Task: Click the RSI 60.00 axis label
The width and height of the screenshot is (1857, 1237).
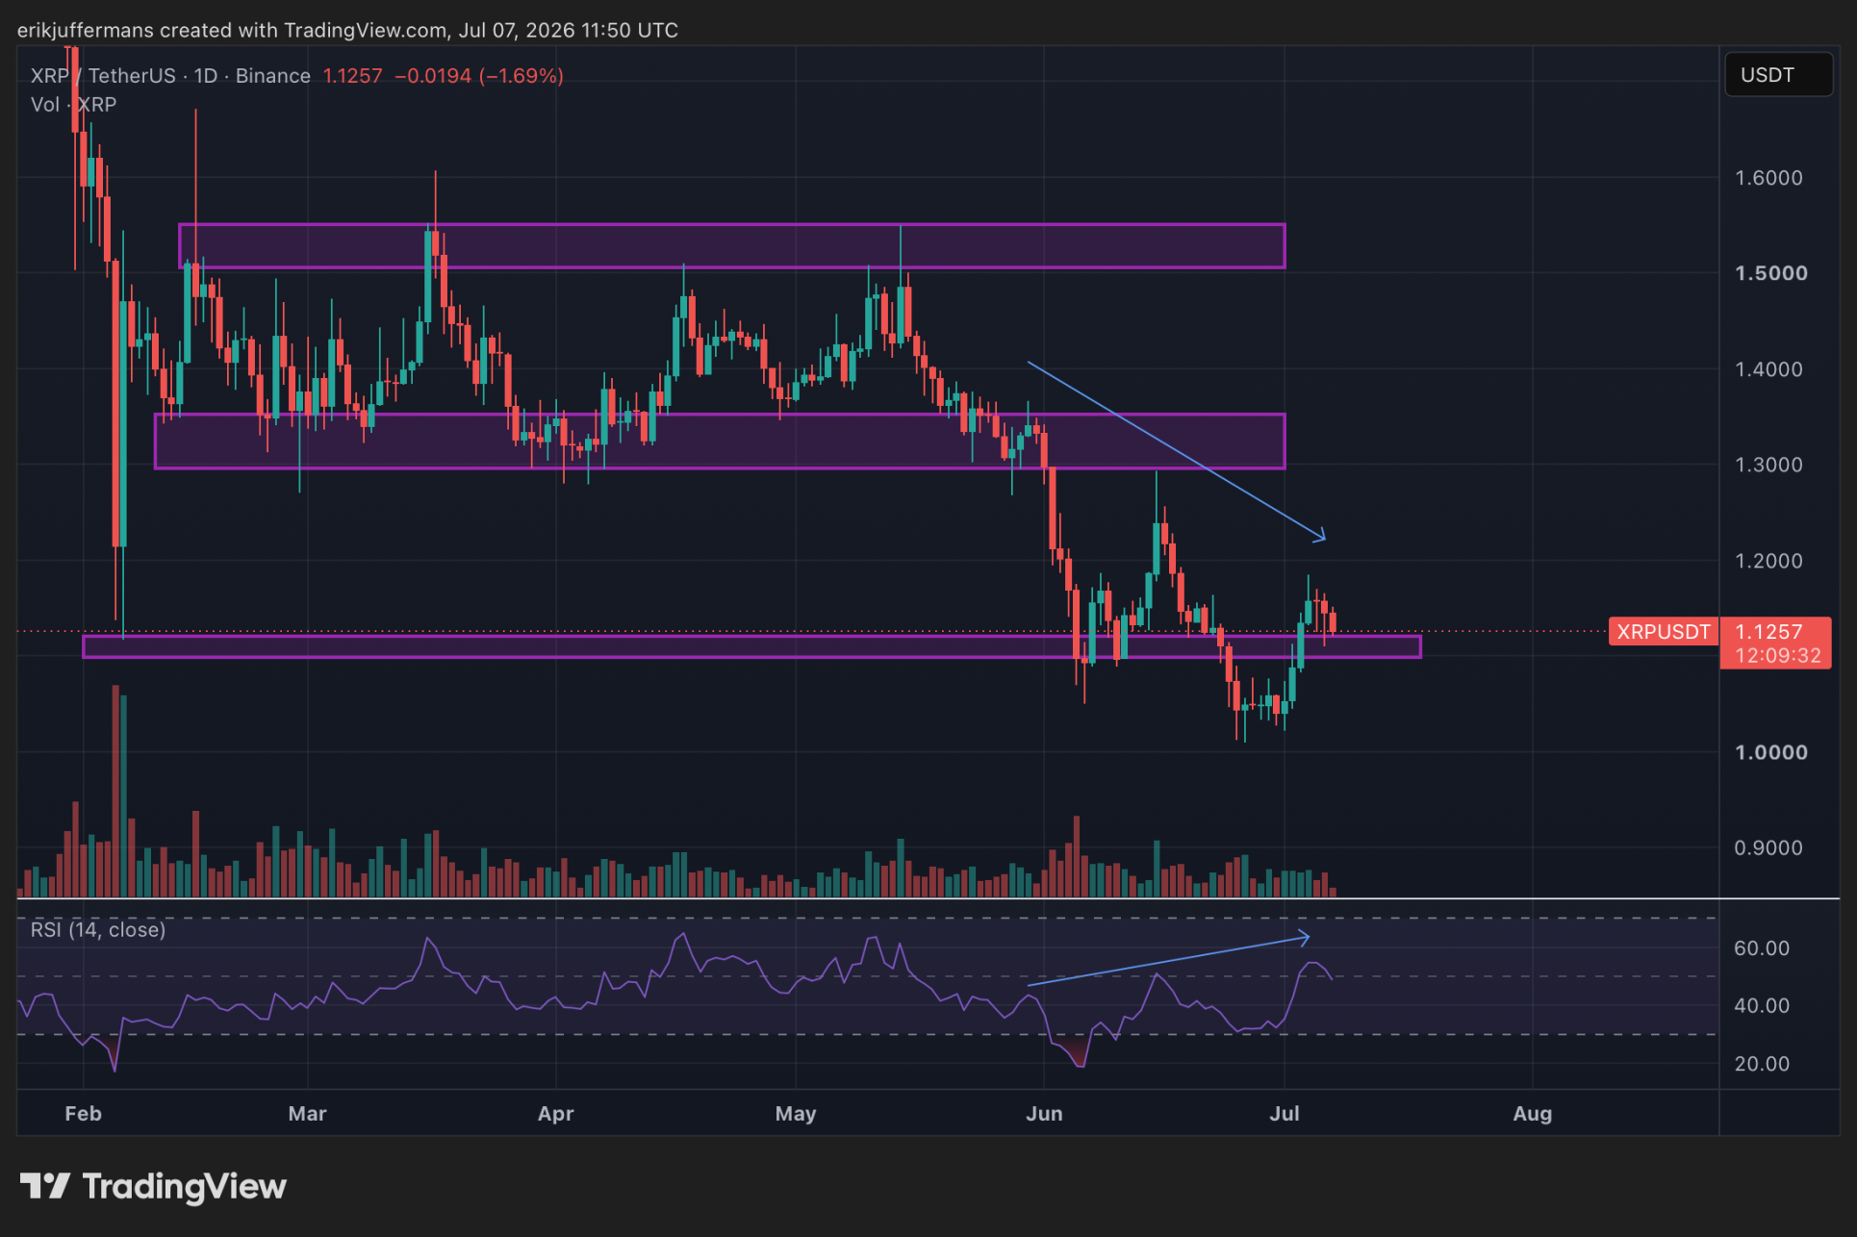Action: click(x=1762, y=948)
